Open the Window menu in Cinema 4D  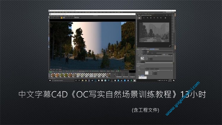click(x=119, y=12)
